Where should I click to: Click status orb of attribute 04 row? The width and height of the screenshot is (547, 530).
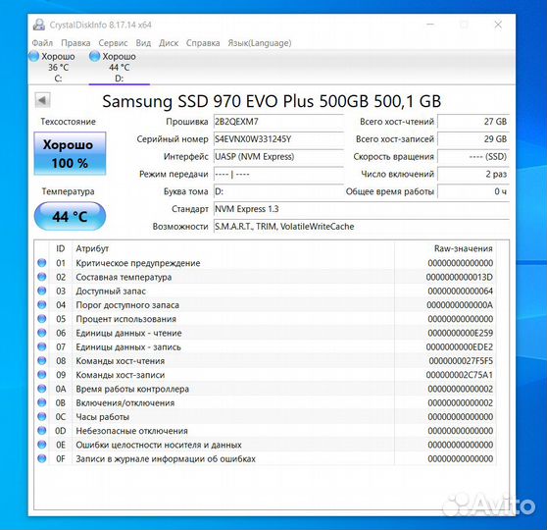42,304
